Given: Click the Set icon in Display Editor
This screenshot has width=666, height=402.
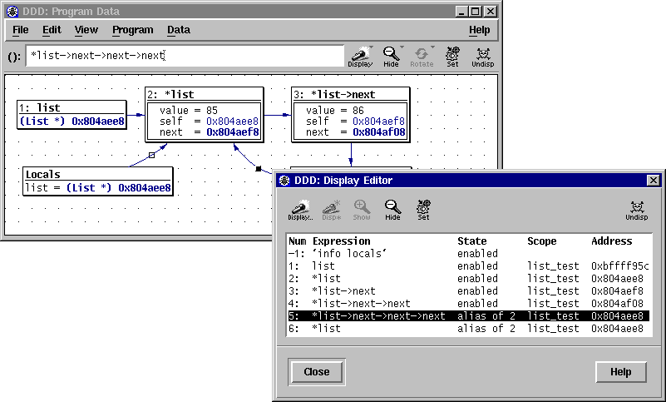Looking at the screenshot, I should point(423,210).
